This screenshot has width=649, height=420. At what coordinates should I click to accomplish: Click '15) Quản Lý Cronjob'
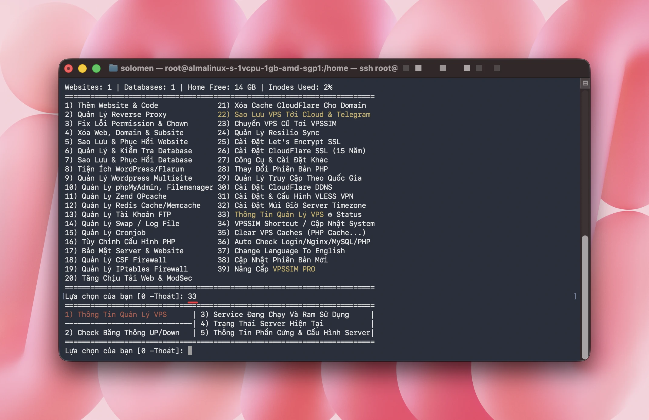[105, 233]
